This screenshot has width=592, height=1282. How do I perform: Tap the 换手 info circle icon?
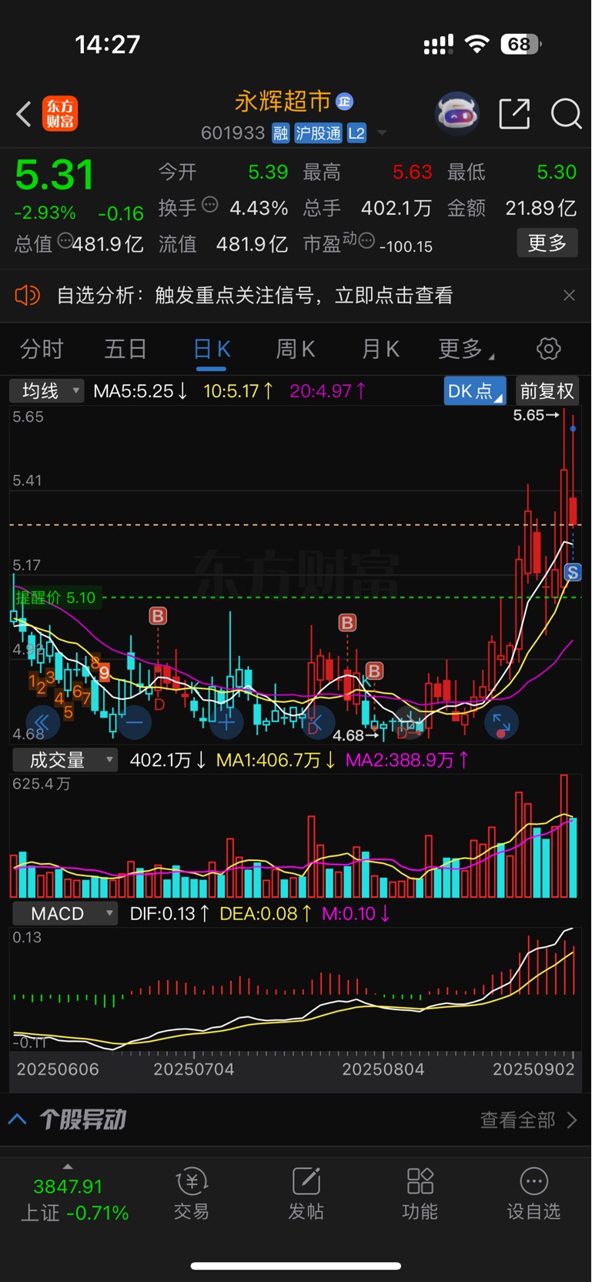[209, 205]
